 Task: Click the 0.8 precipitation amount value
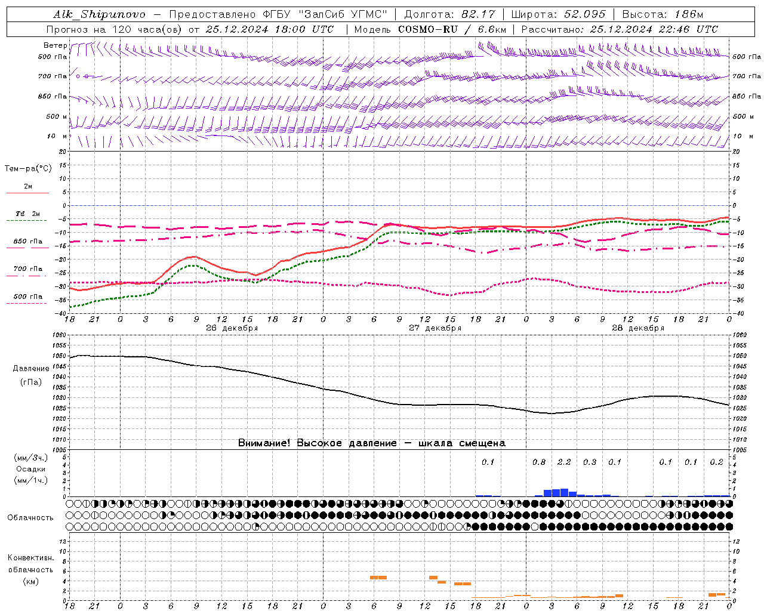(539, 462)
